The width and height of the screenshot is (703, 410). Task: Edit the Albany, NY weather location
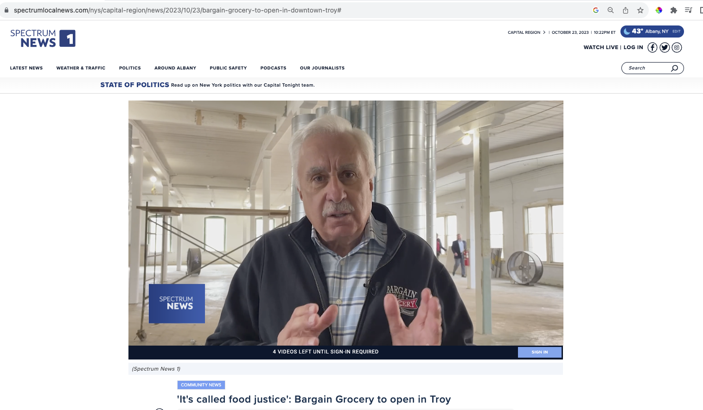(676, 32)
